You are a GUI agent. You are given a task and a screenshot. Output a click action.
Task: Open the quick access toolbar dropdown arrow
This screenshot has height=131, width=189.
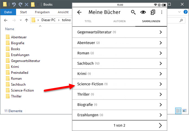[38, 5]
